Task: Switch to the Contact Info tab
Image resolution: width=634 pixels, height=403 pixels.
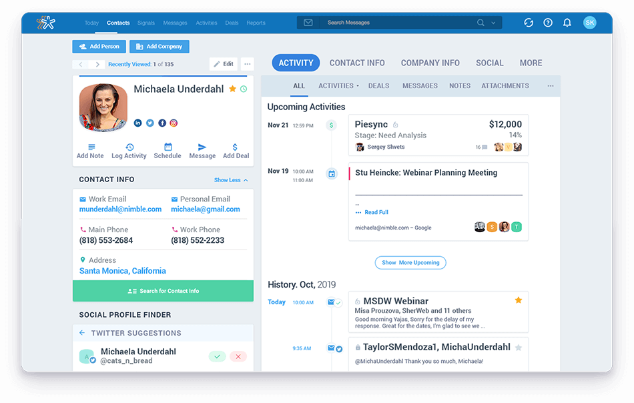Action: pos(357,62)
